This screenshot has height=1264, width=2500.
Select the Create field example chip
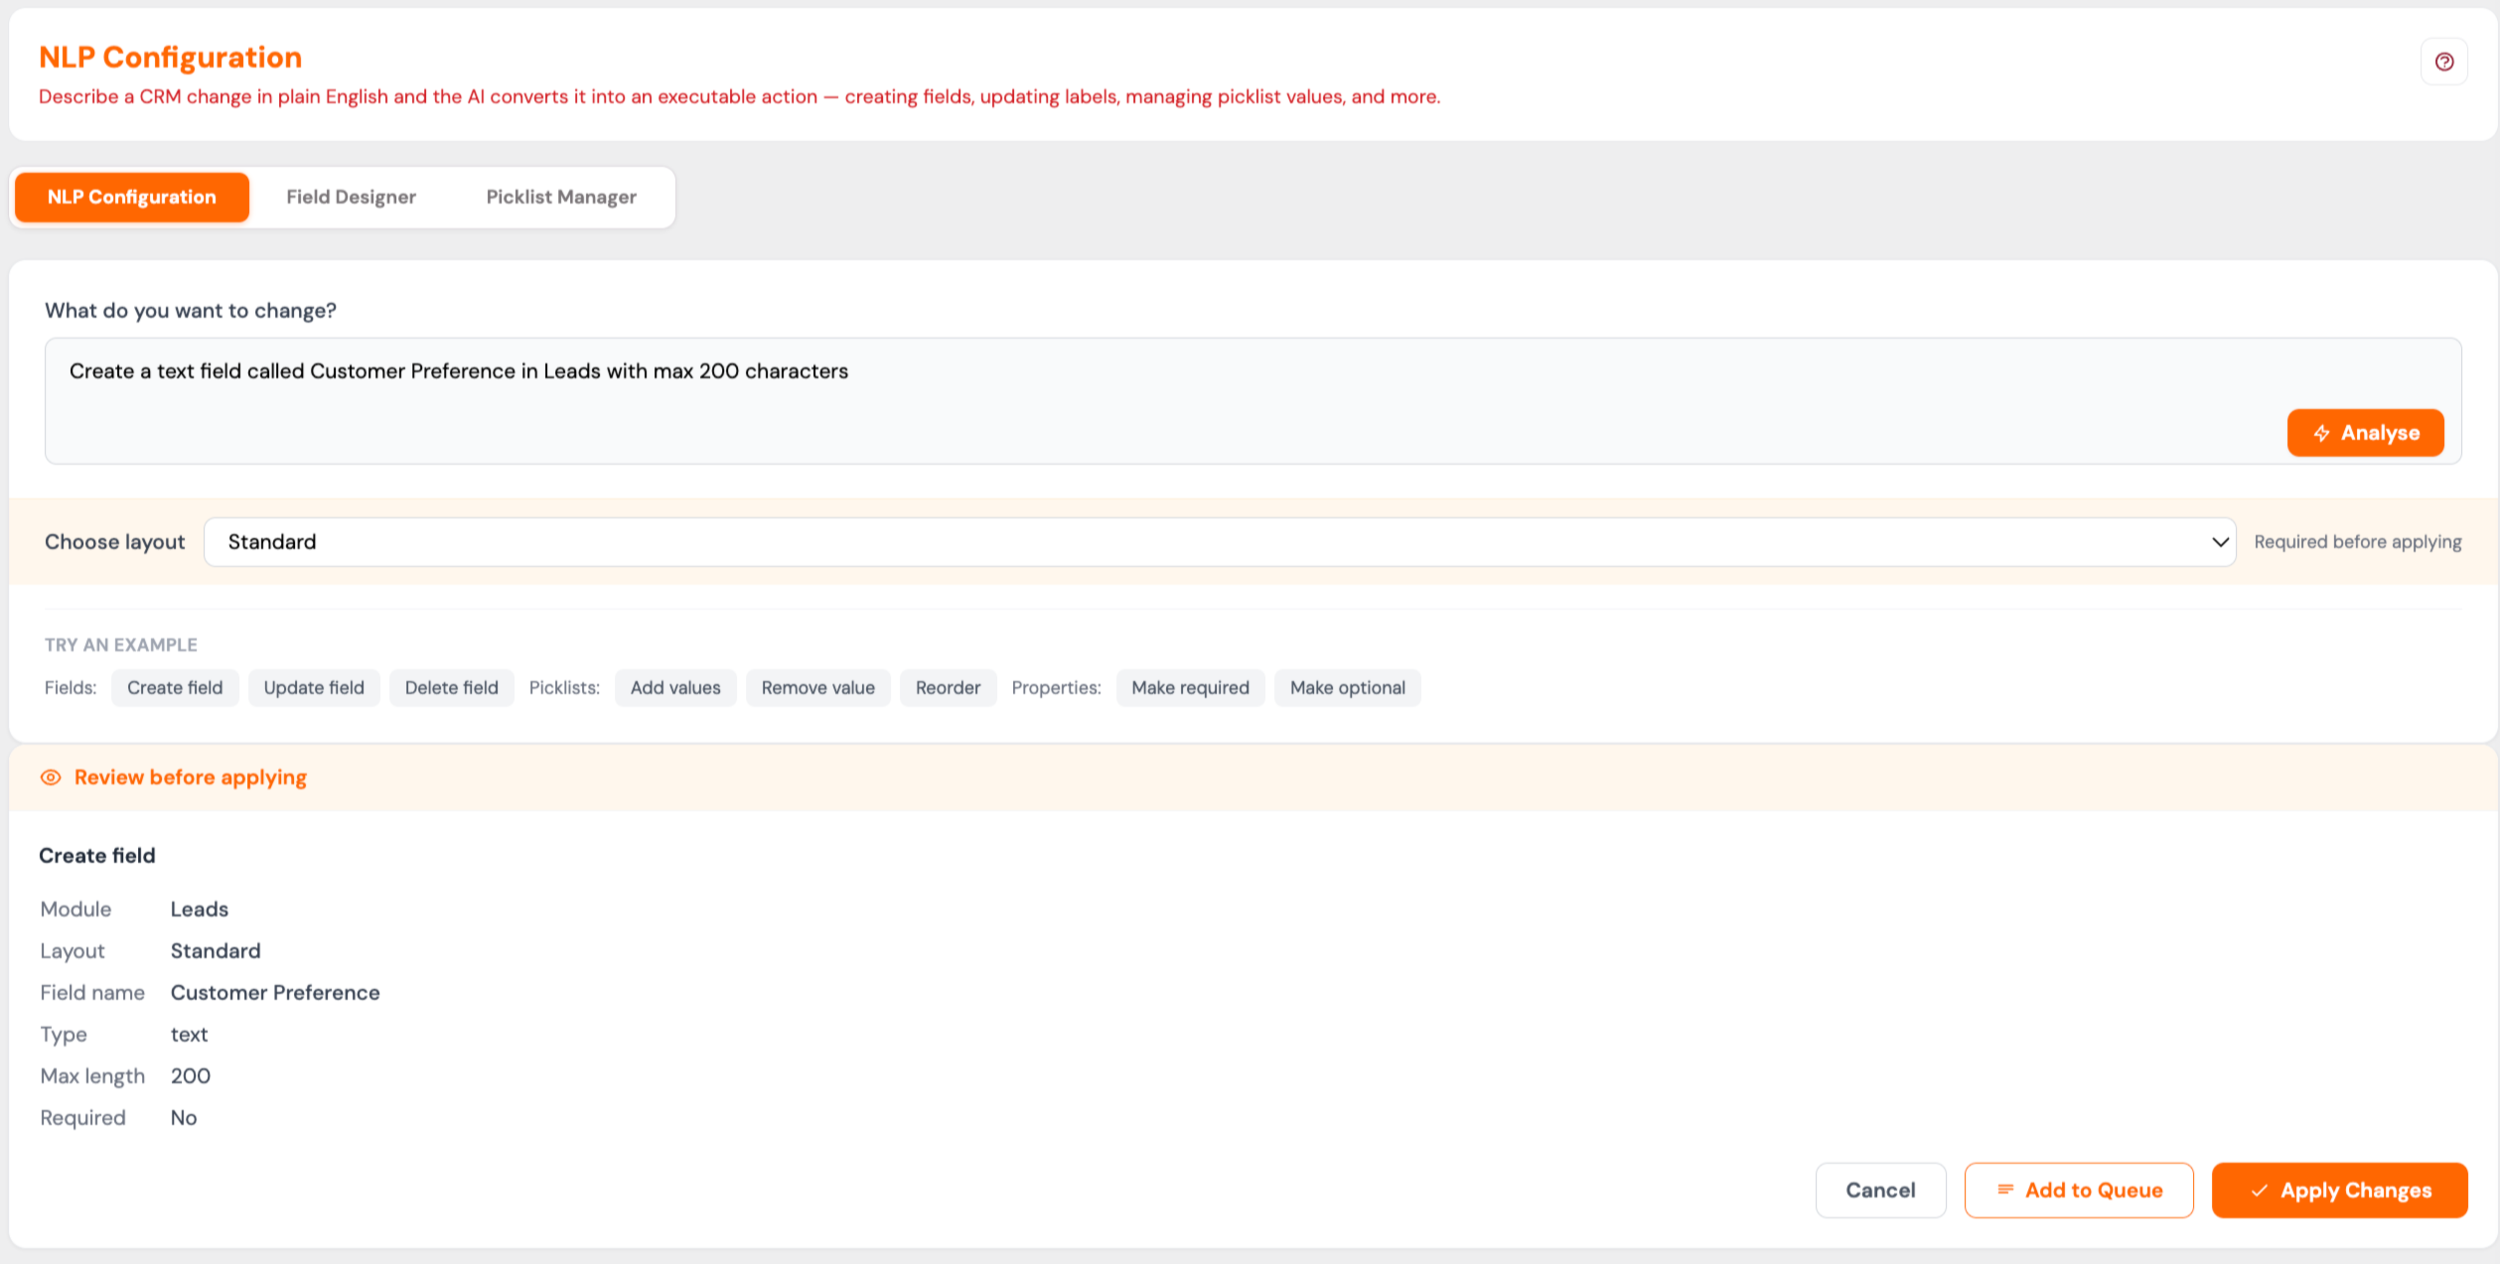[175, 687]
